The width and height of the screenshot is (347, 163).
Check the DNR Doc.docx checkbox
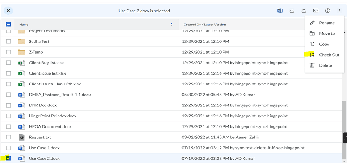click(x=8, y=105)
